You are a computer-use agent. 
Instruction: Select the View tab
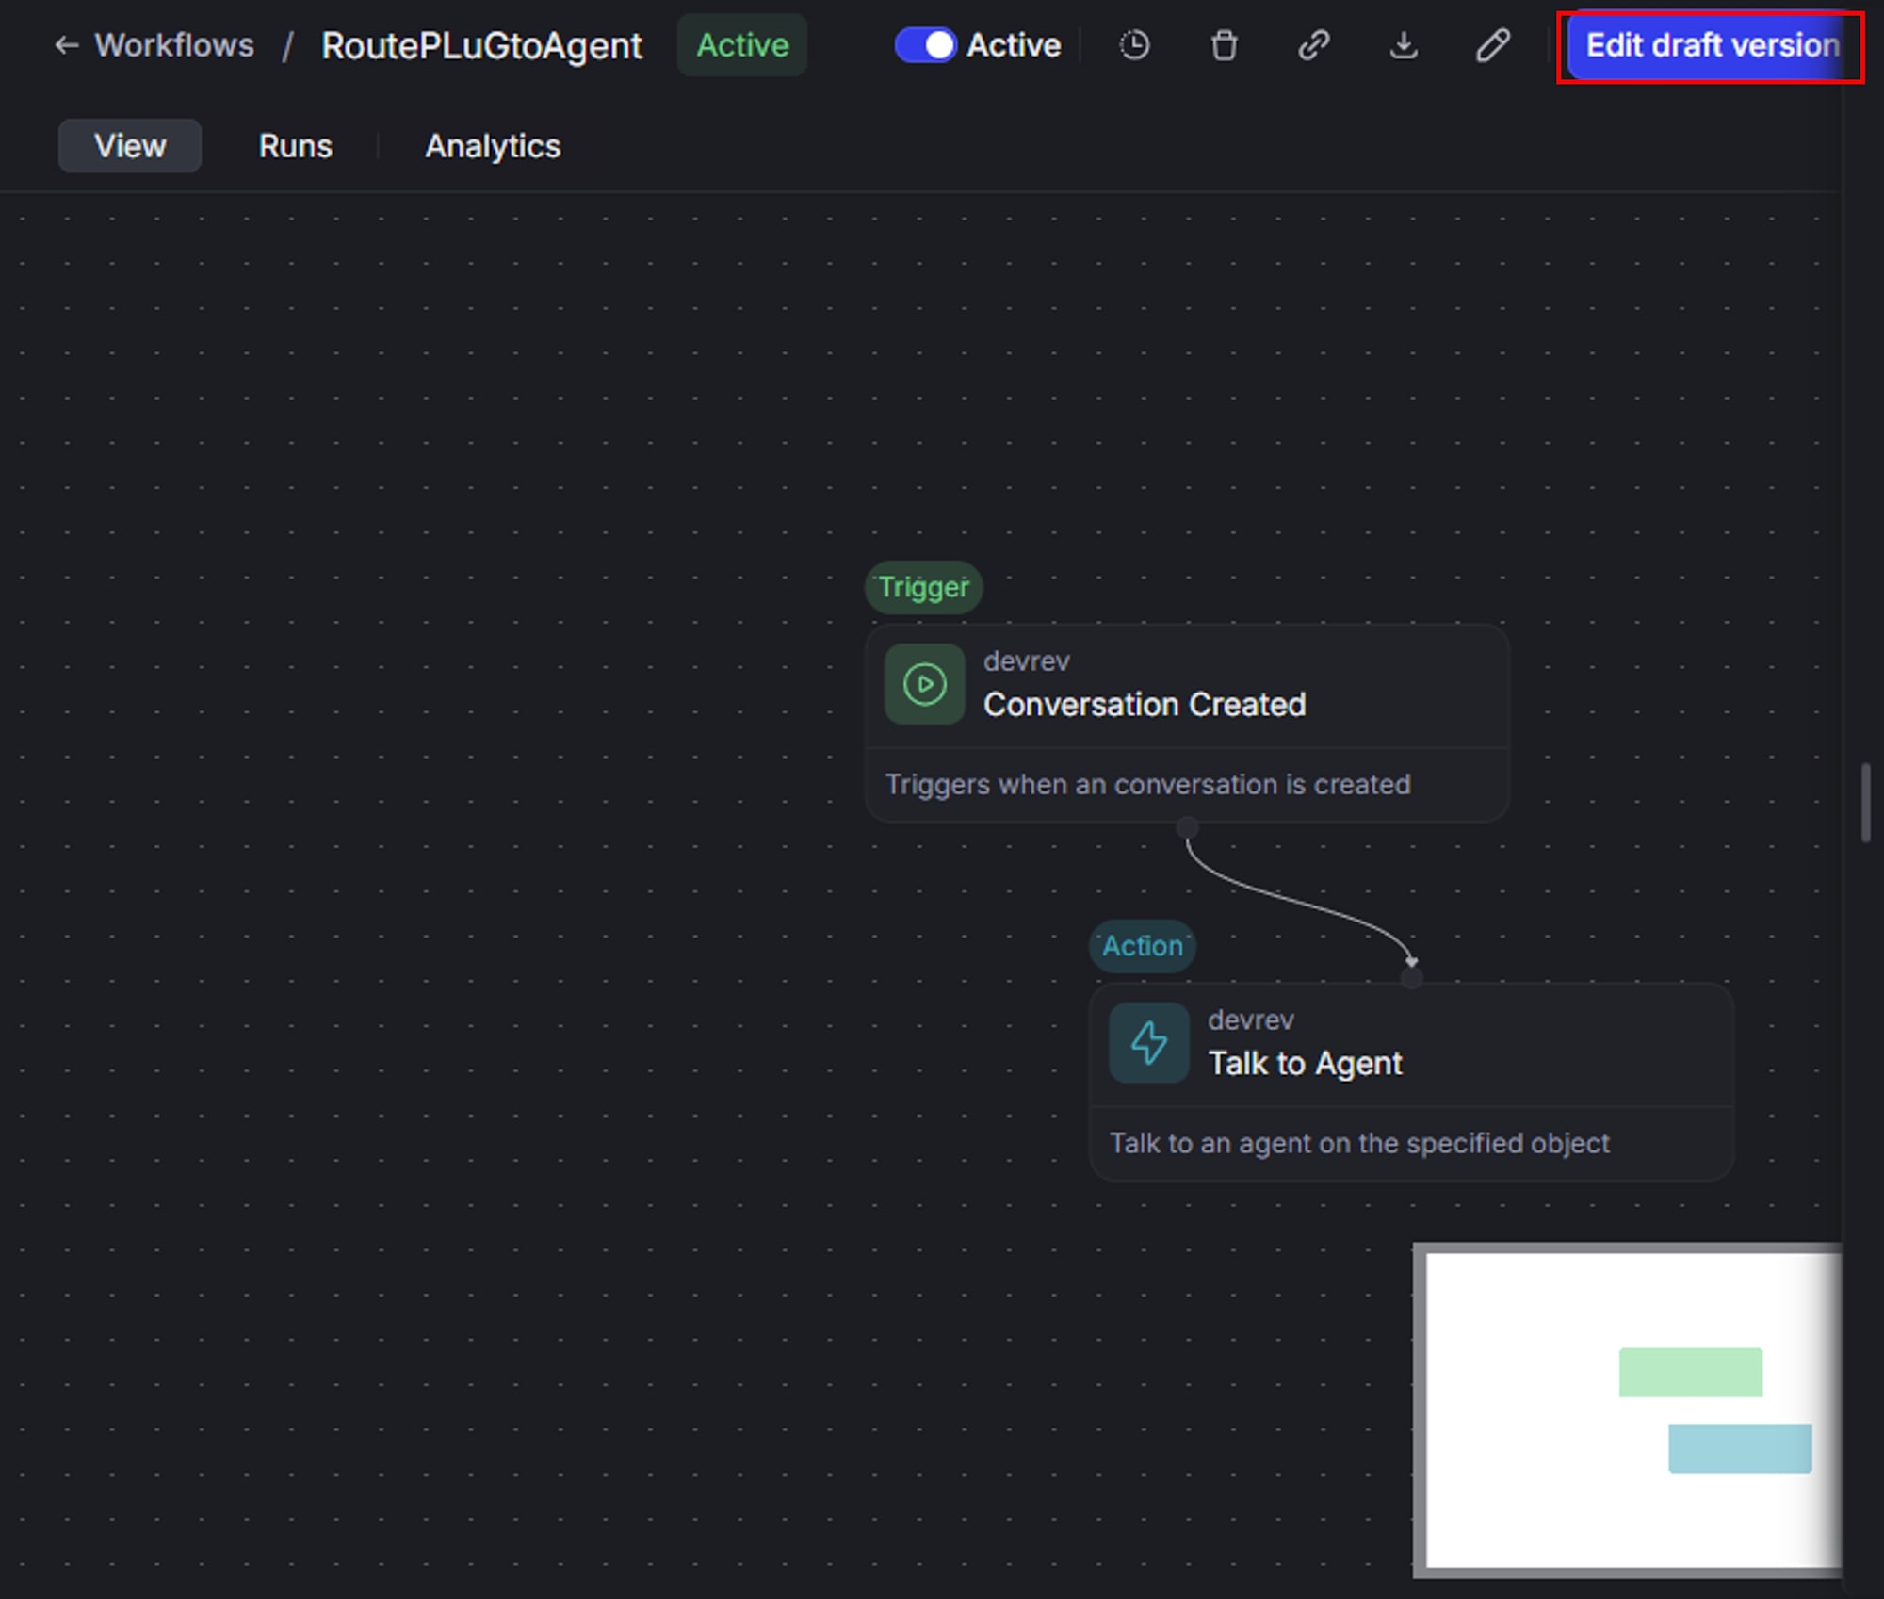click(130, 146)
